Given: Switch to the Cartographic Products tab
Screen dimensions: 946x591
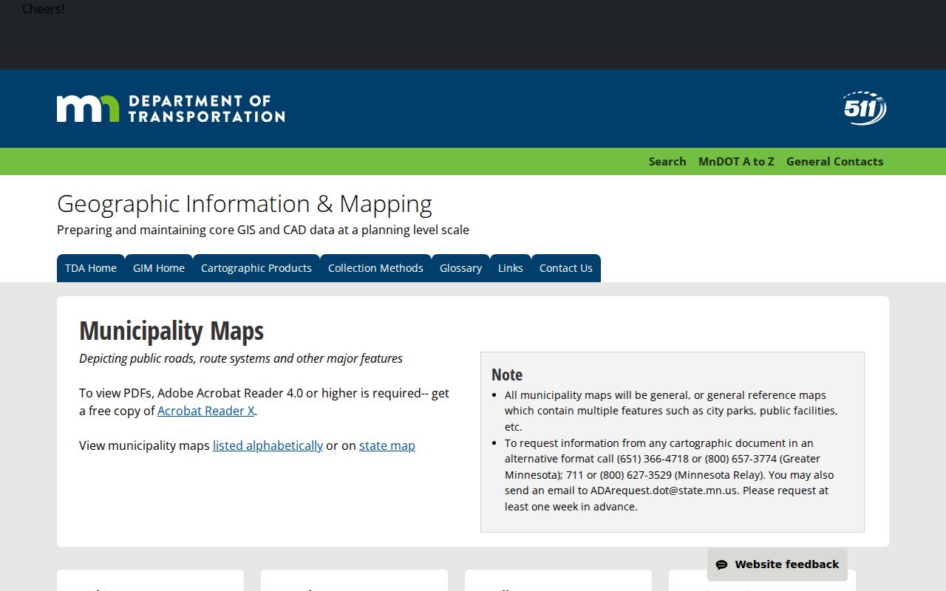Looking at the screenshot, I should (x=256, y=268).
